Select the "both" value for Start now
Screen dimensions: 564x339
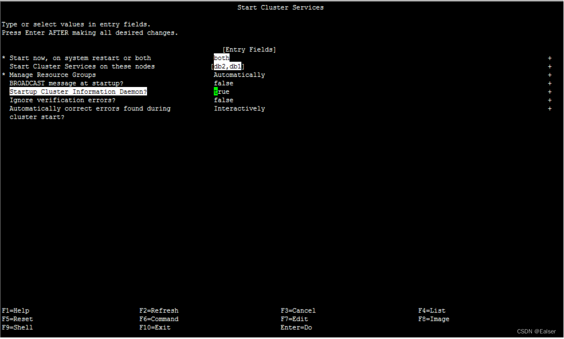coord(221,58)
